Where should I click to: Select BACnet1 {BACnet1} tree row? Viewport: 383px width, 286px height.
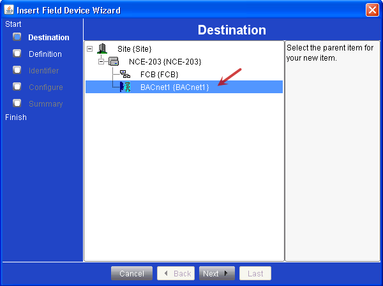[x=184, y=87]
